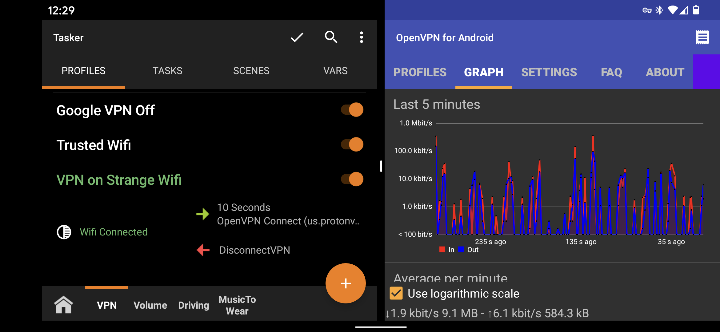
Task: Open OpenVPN PROFILES tab
Action: pos(420,72)
